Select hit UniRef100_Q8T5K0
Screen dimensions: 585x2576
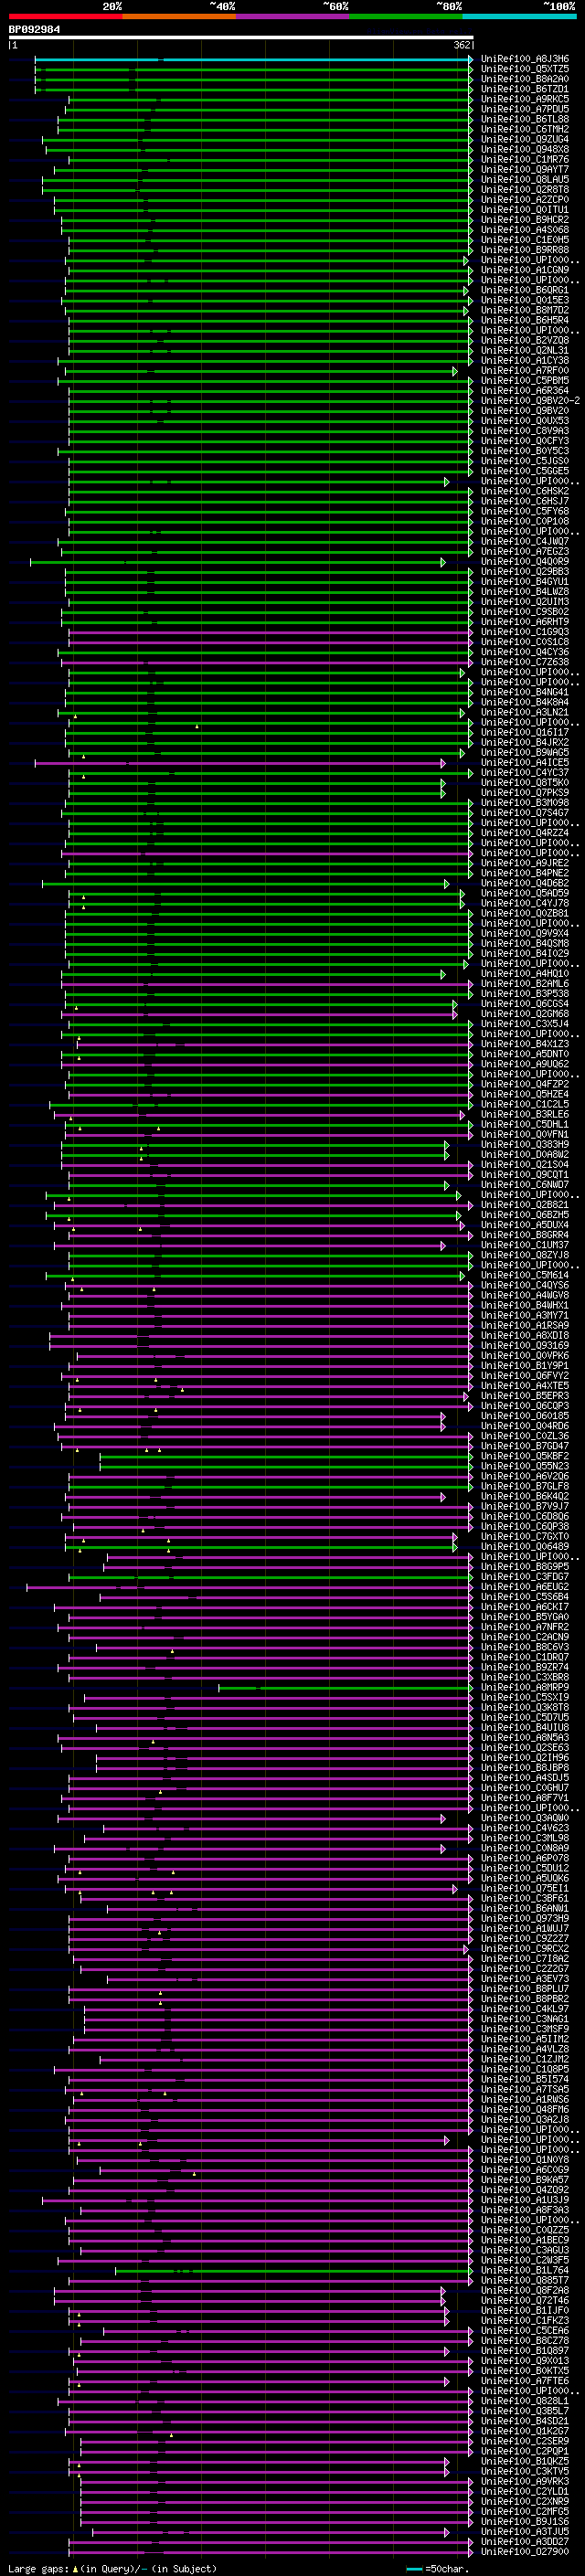[x=525, y=782]
